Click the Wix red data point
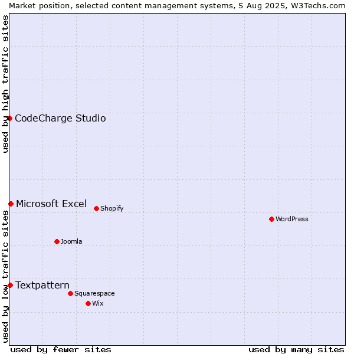Image resolution: width=354 pixels, height=354 pixels. [88, 303]
